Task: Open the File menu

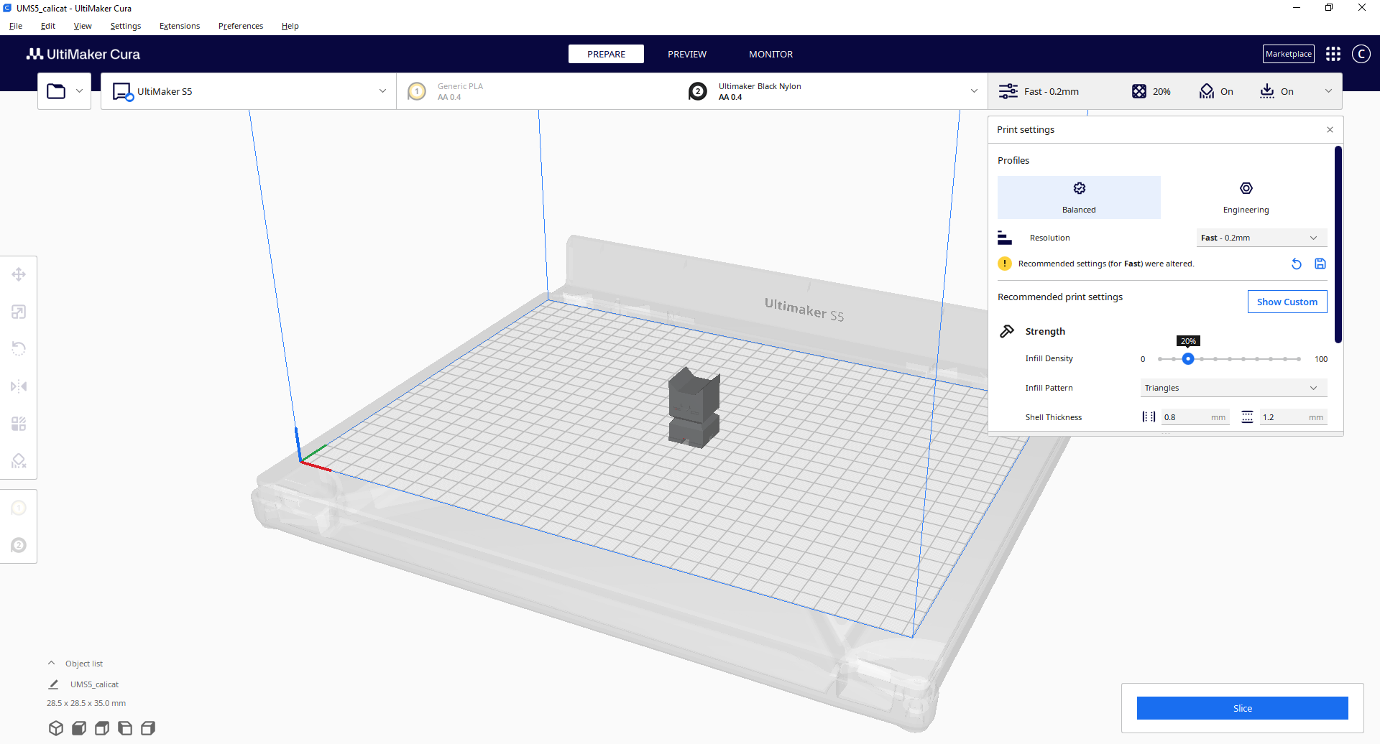Action: [16, 26]
